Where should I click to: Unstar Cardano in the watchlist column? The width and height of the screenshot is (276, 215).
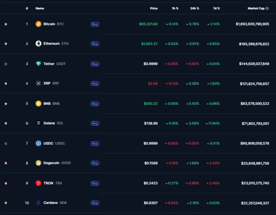[x=6, y=203]
